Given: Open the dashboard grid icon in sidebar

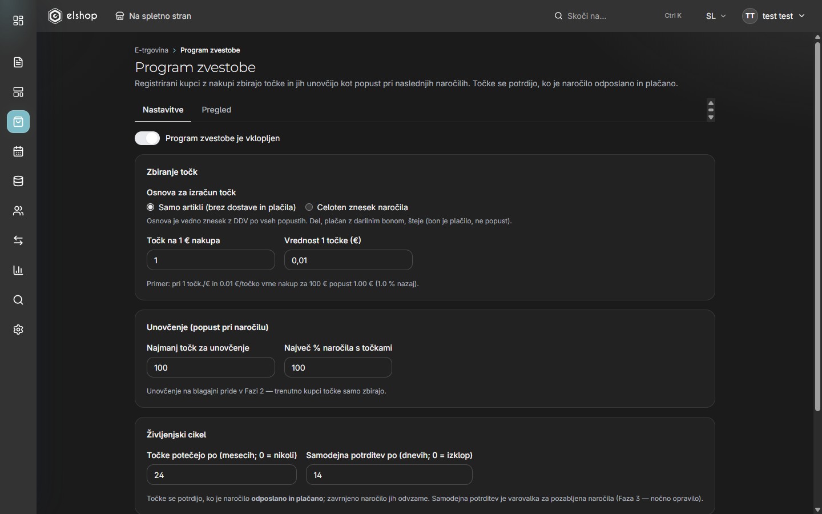Looking at the screenshot, I should point(18,21).
